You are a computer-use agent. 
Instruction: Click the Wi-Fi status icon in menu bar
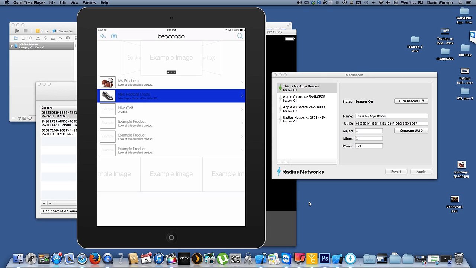coord(381,3)
